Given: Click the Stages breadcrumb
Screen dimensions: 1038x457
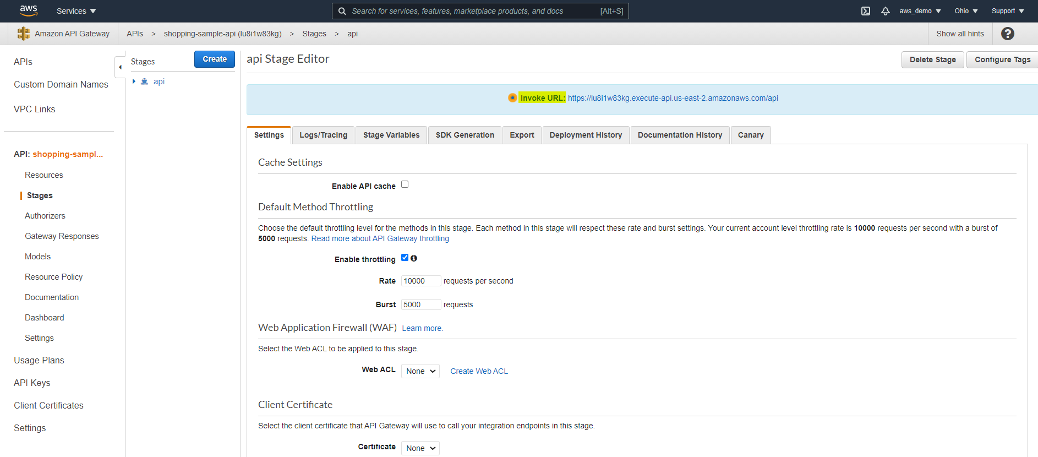Looking at the screenshot, I should click(314, 34).
